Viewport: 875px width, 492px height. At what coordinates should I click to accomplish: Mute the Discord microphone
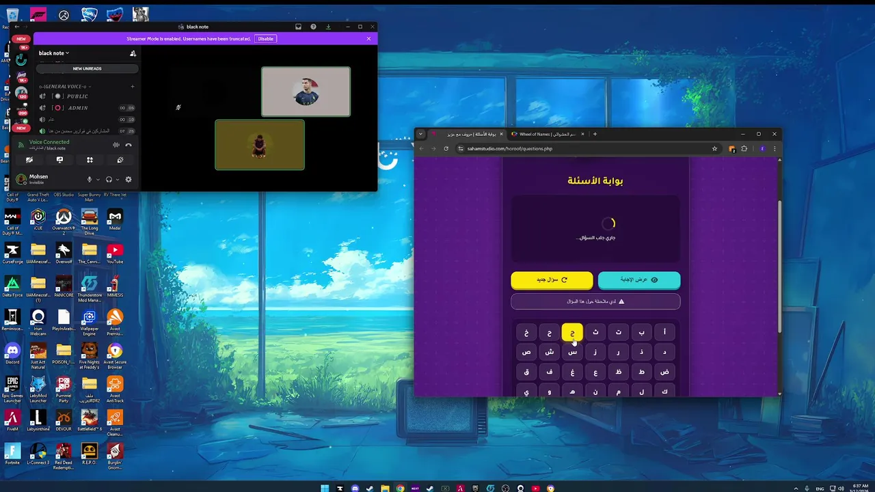point(89,180)
